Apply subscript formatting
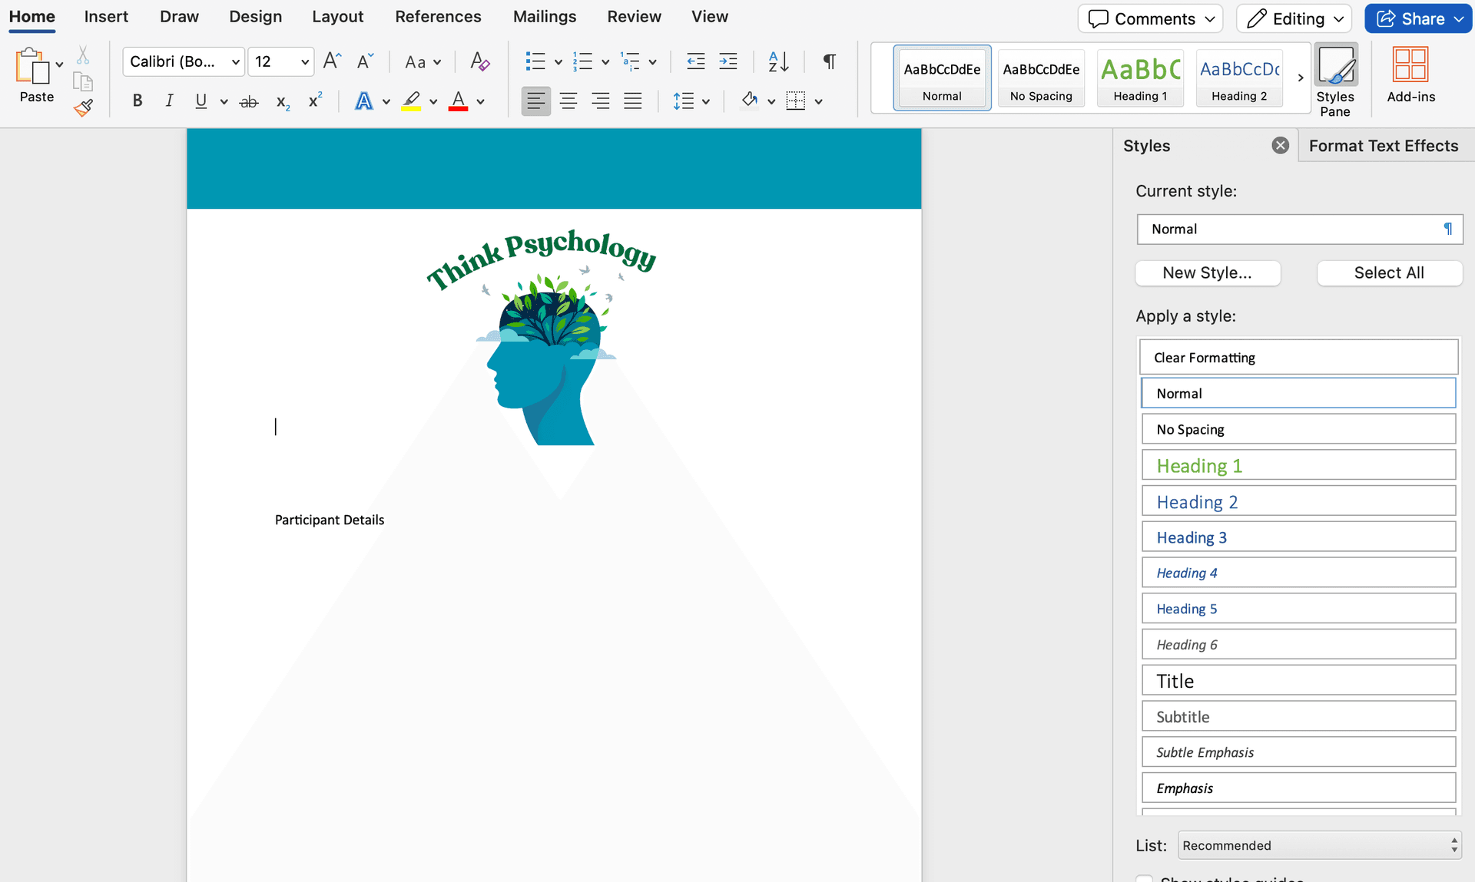Screen dimensions: 1475x882 [x=283, y=101]
